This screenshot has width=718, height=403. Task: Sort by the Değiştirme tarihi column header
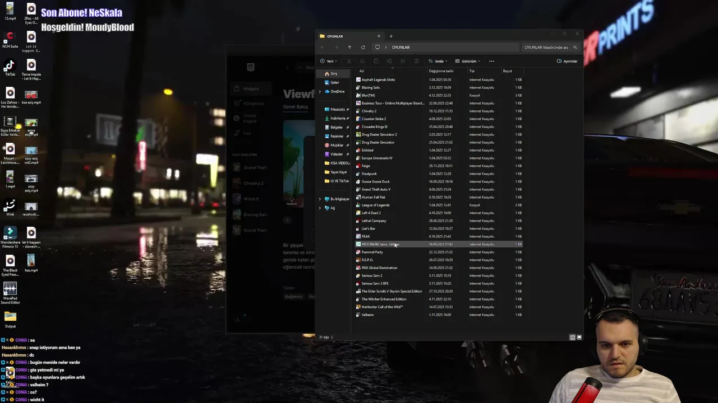[447, 71]
